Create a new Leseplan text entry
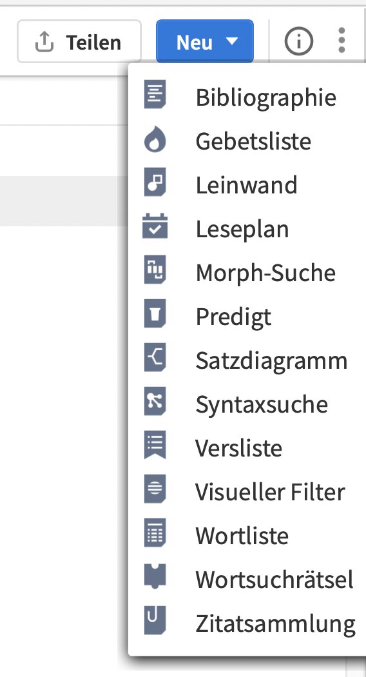This screenshot has height=677, width=366. click(242, 229)
